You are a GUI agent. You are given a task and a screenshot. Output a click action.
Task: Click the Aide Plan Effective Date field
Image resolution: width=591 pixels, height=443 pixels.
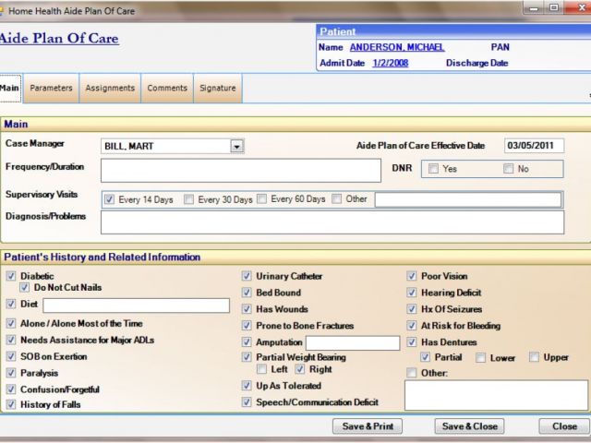click(x=533, y=146)
